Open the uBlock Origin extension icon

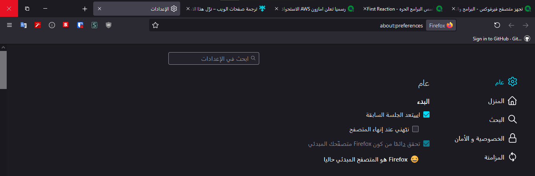point(109,25)
